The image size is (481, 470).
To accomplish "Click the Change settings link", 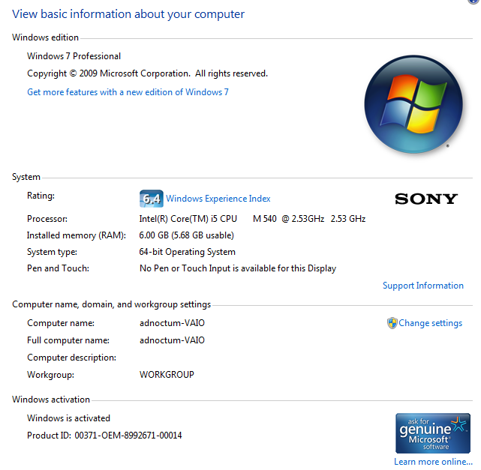I will click(x=431, y=323).
